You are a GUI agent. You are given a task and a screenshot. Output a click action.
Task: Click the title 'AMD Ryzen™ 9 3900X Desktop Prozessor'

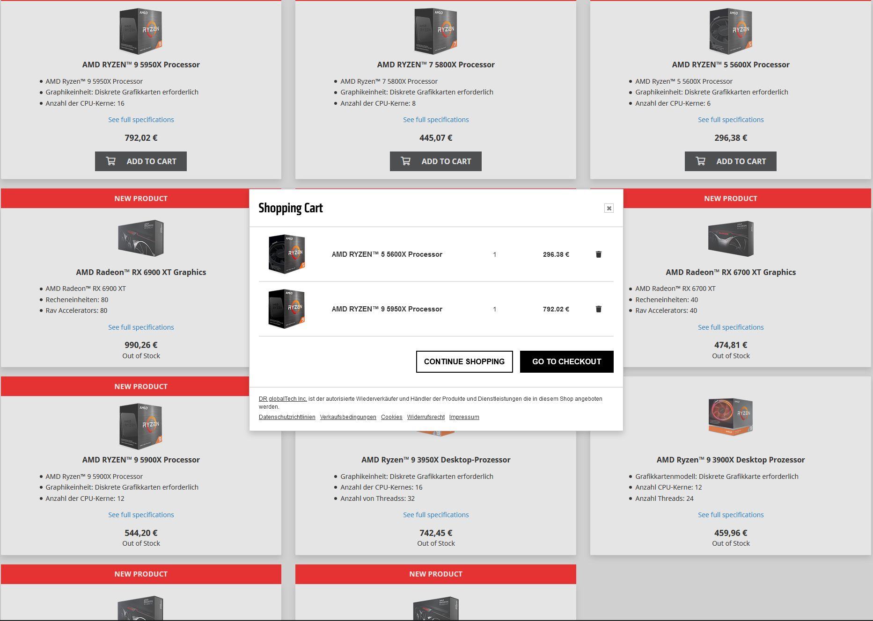pos(731,460)
